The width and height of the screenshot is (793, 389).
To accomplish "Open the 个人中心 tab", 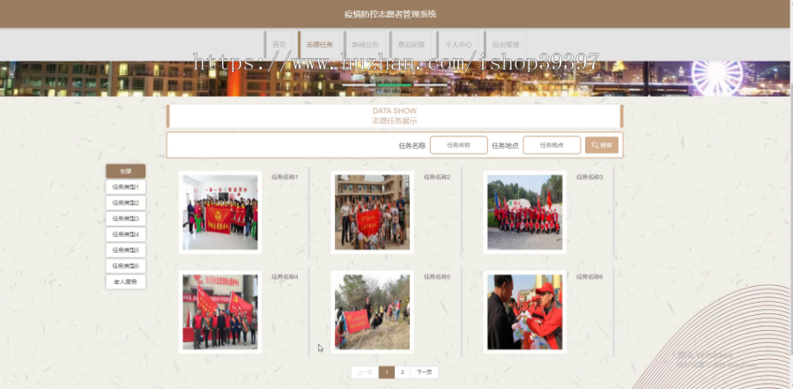I will click(459, 45).
